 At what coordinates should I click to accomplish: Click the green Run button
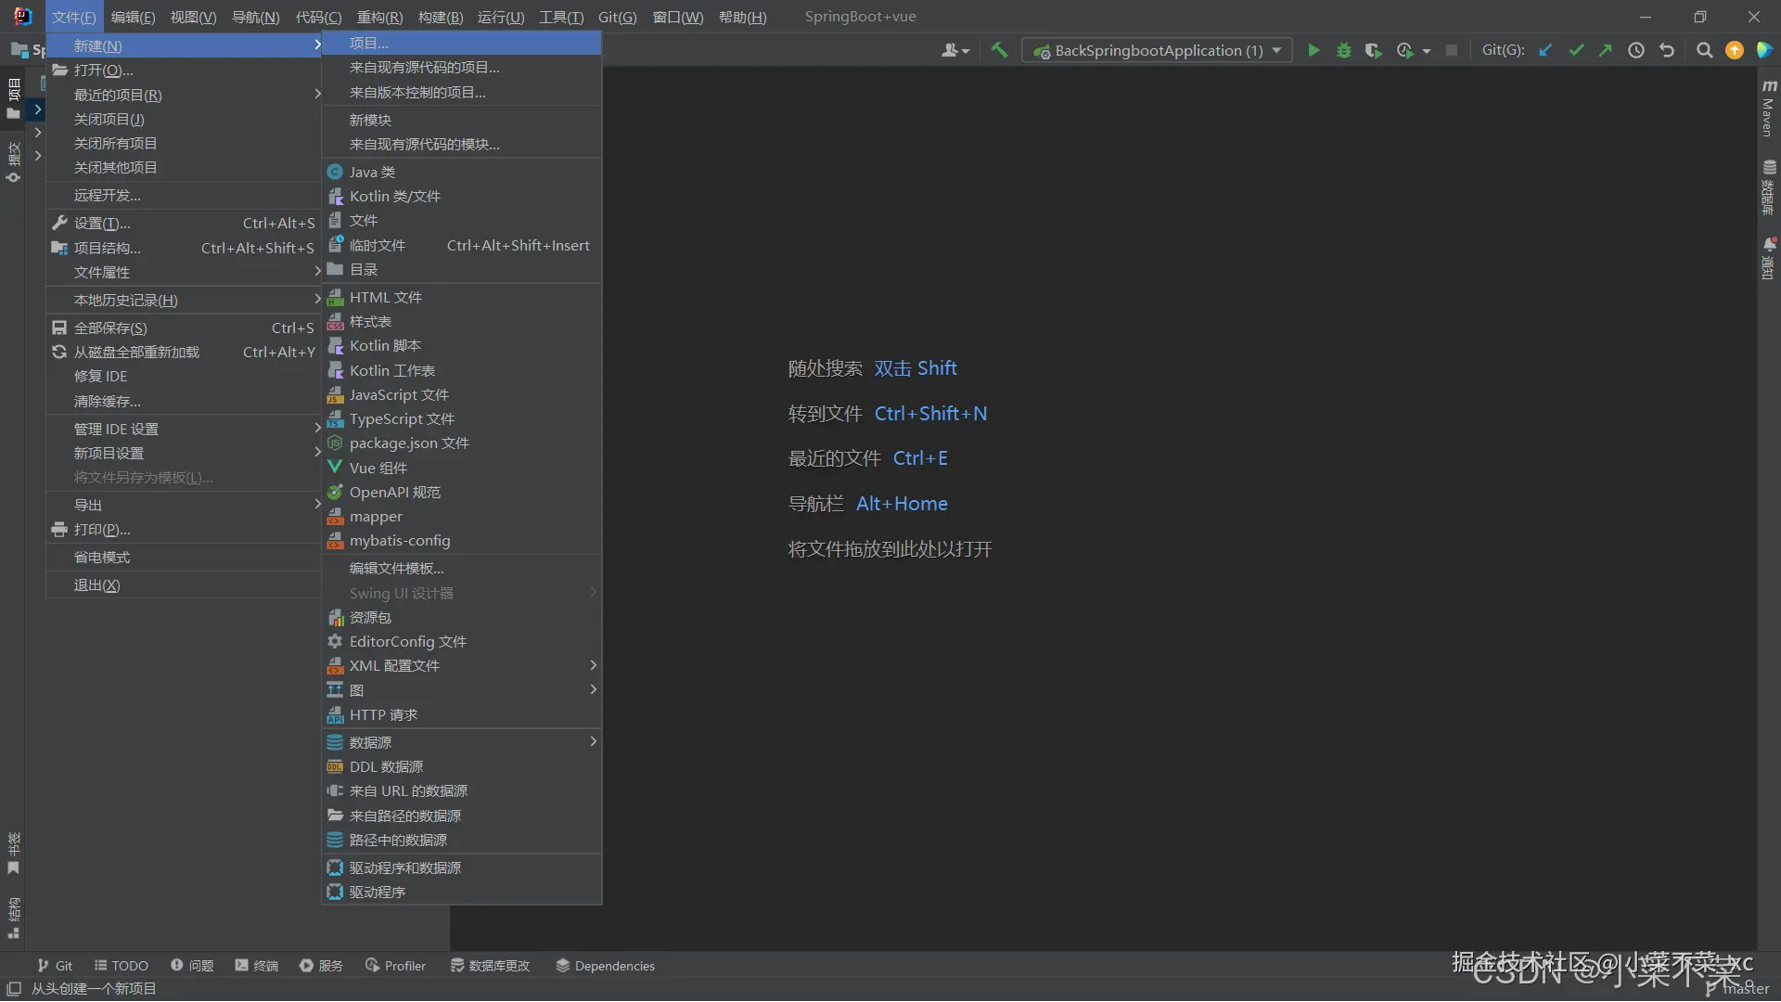[x=1313, y=50]
